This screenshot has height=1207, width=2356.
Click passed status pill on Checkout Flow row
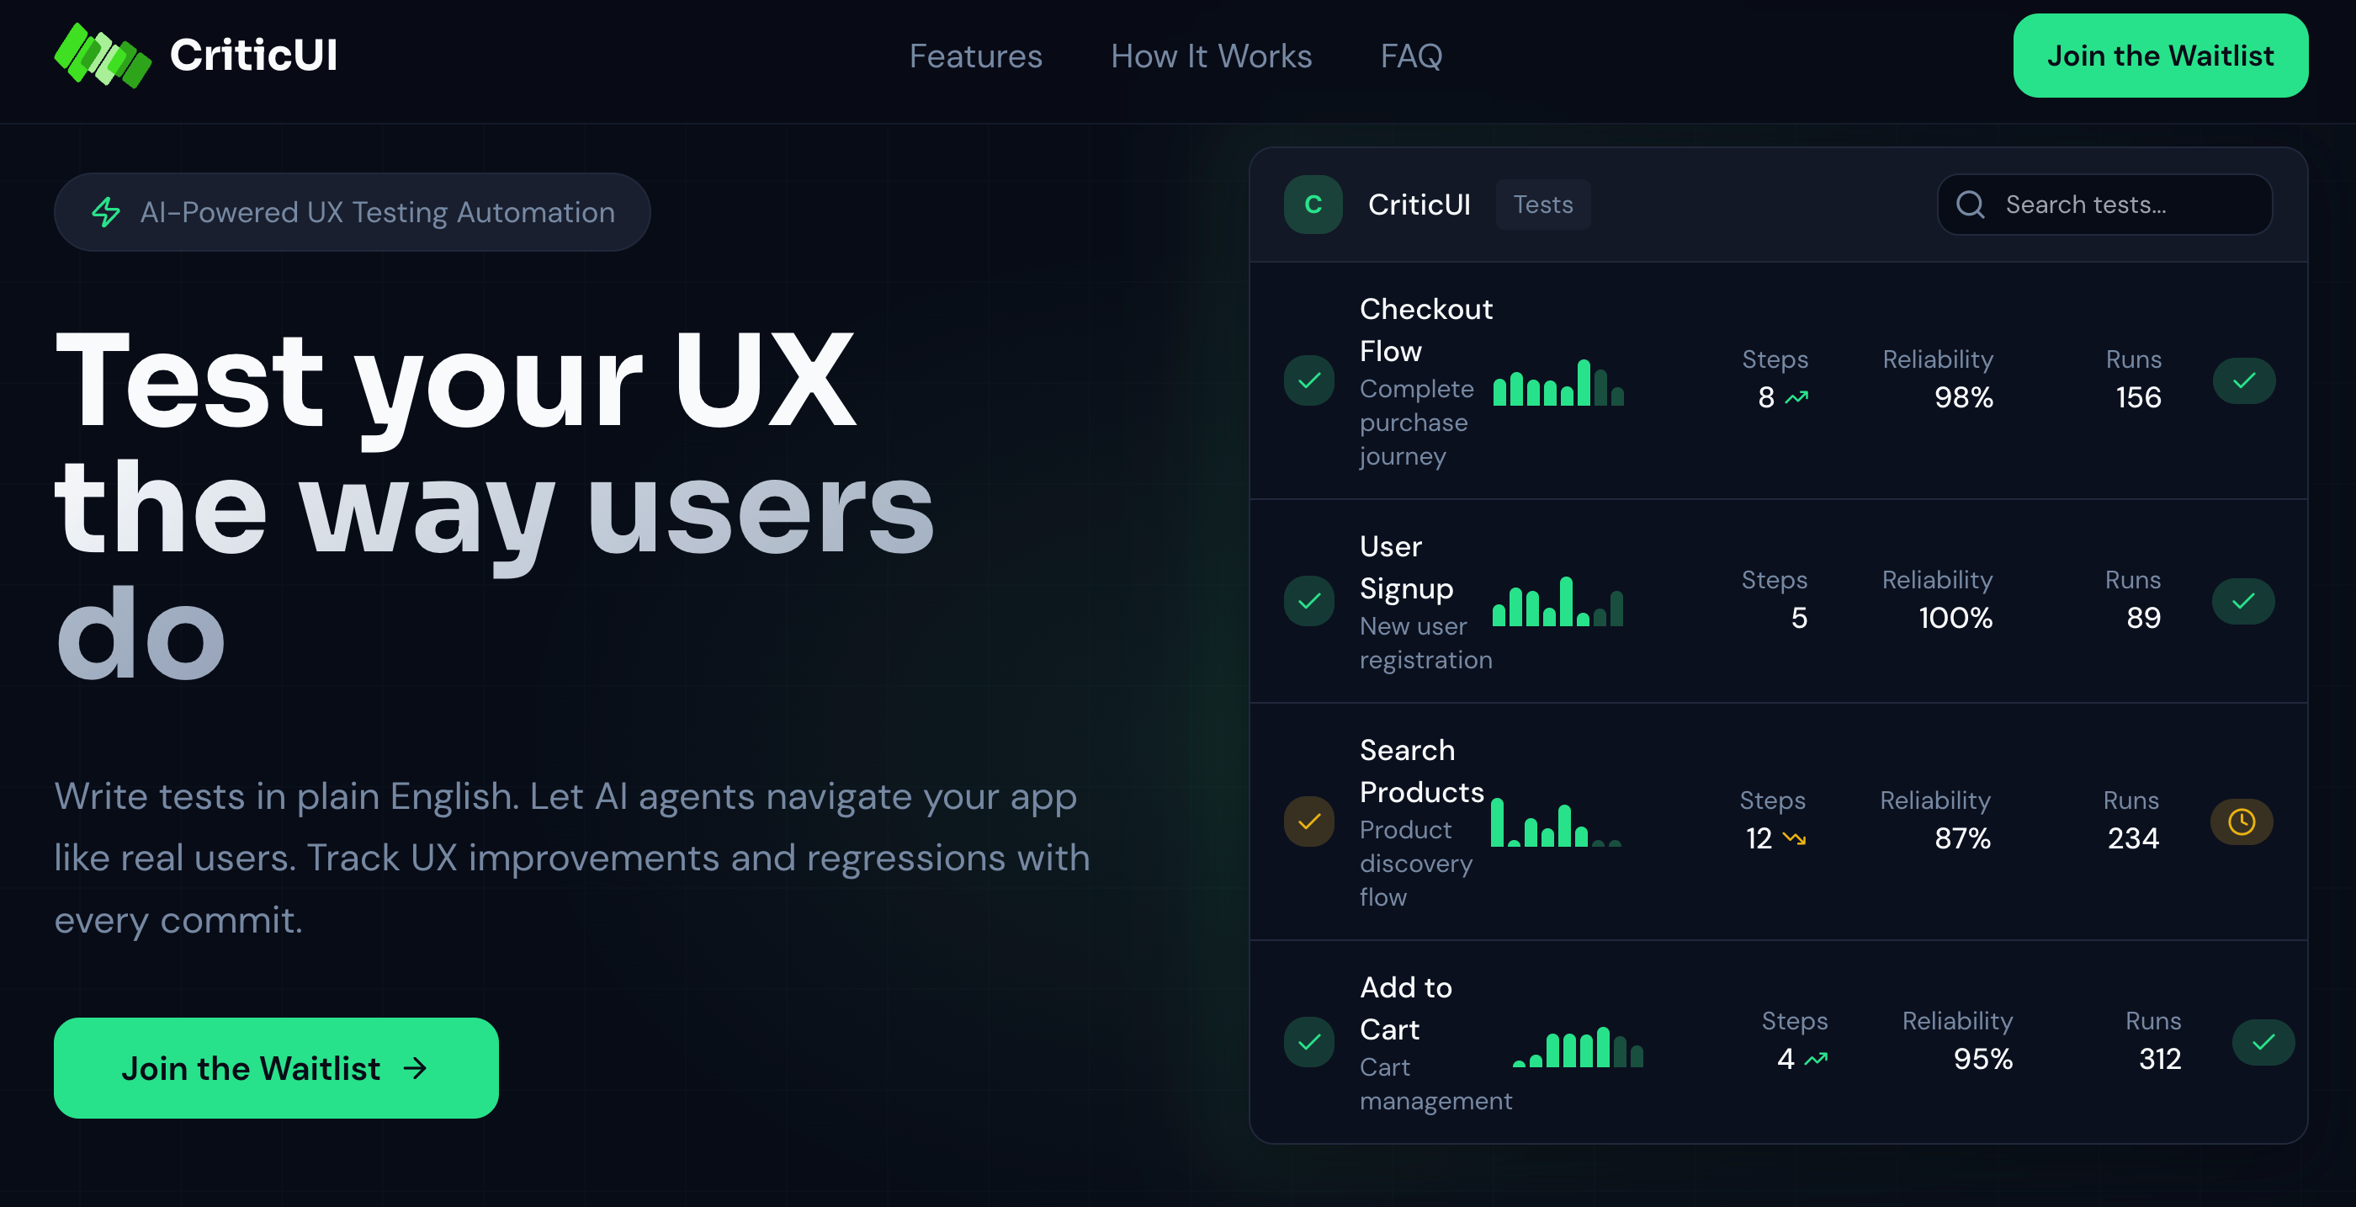coord(2243,380)
